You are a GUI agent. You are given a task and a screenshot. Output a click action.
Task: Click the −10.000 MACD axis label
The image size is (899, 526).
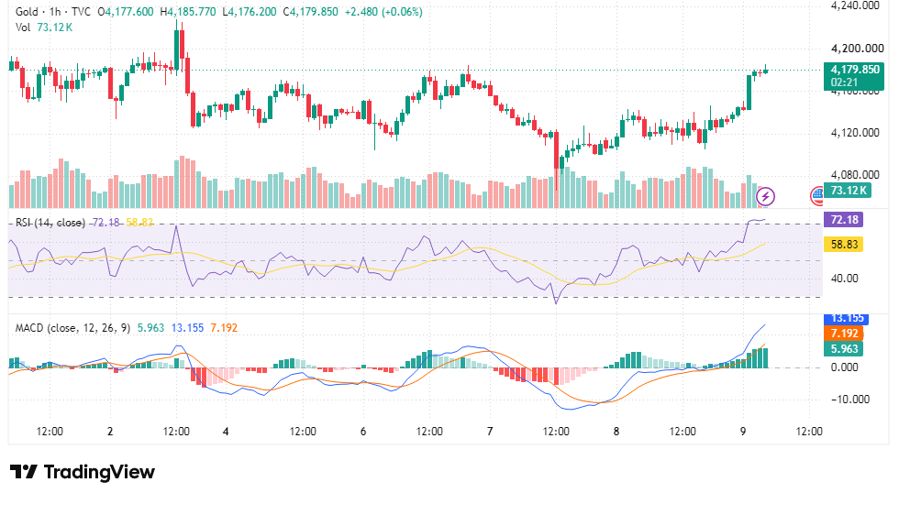tap(850, 400)
